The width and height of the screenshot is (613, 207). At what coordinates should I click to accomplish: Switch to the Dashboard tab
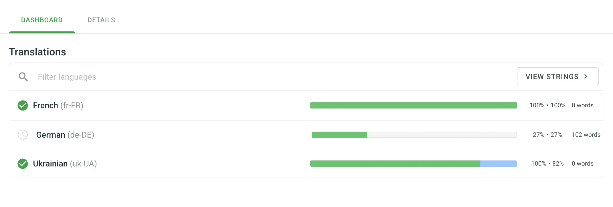pos(42,20)
